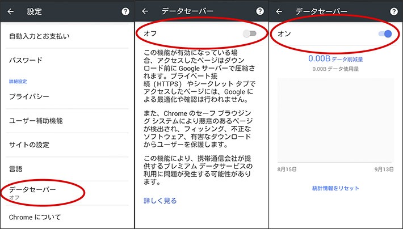
Task: Tap back arrow in 設定 screen header
Action: pos(11,11)
